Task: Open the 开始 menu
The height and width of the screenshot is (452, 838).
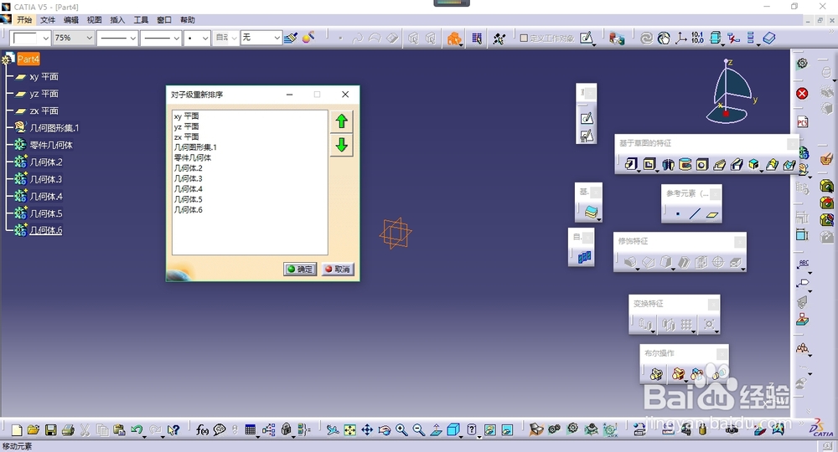Action: pos(24,20)
